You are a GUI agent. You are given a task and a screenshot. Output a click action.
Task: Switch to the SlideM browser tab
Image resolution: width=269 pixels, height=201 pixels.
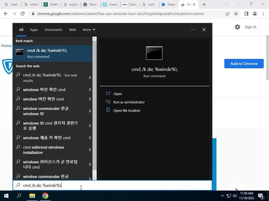(x=51, y=4)
